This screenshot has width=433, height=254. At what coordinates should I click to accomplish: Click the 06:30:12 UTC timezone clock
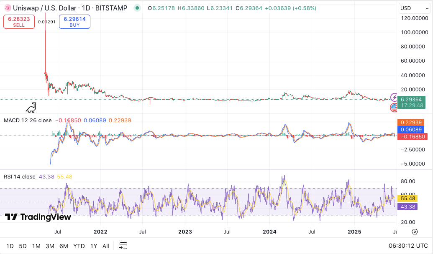[408, 246]
